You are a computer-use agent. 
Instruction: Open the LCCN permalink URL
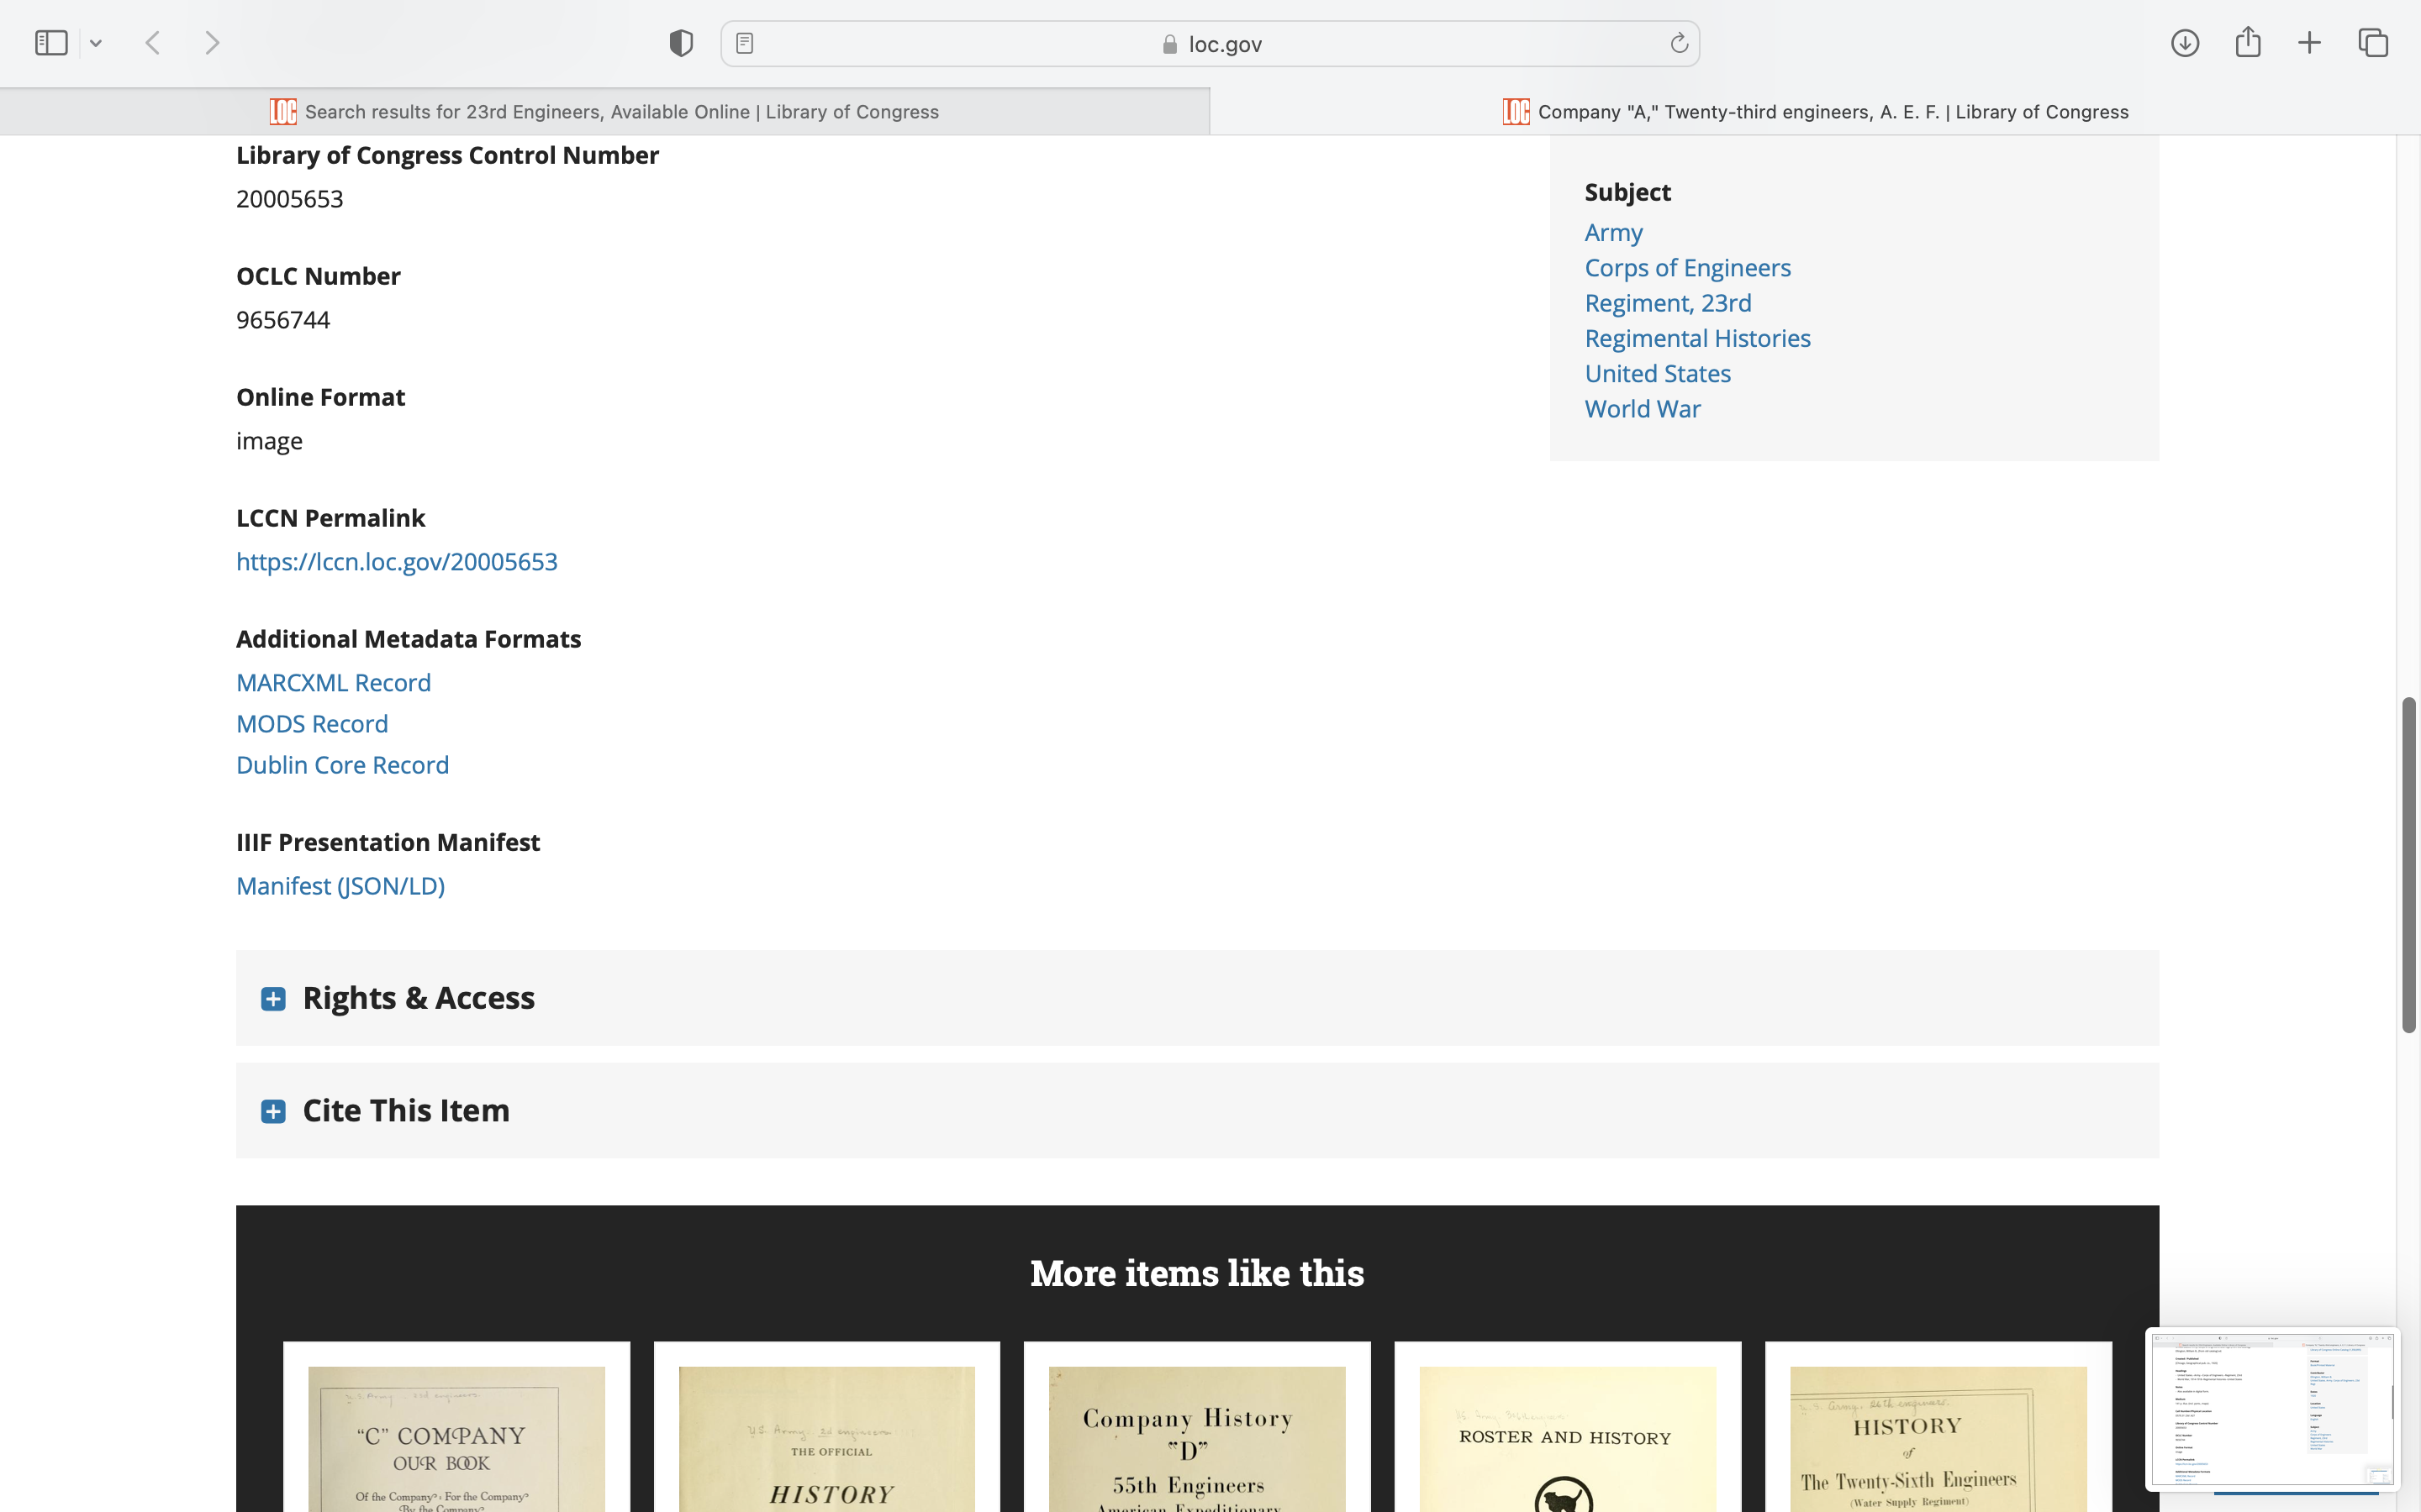pos(396,561)
